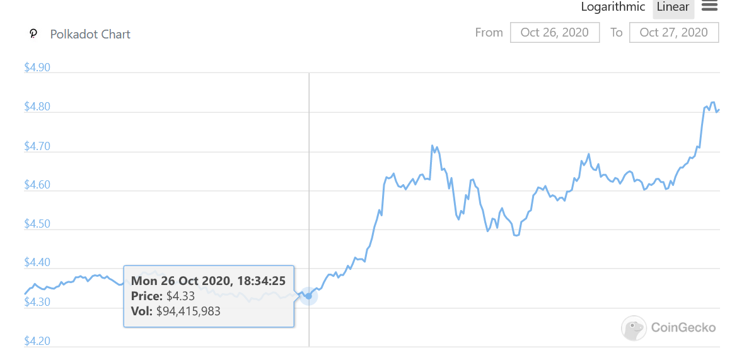Click the CoinGecko watermark text
This screenshot has width=732, height=355.
683,328
